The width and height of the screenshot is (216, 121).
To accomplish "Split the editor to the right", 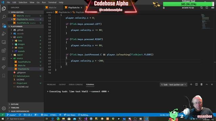I will coord(207,8).
